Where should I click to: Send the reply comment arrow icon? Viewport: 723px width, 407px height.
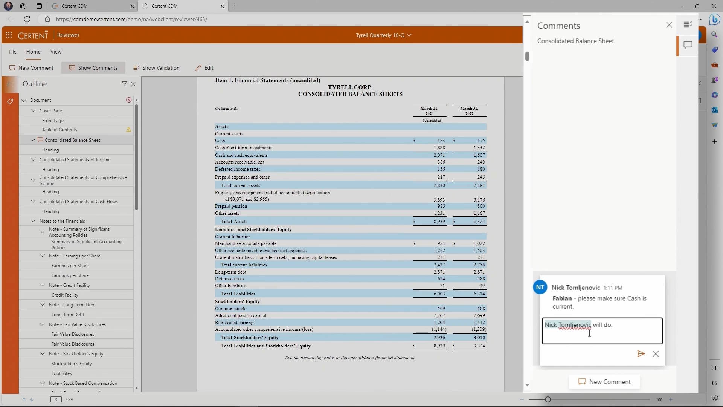[641, 354]
